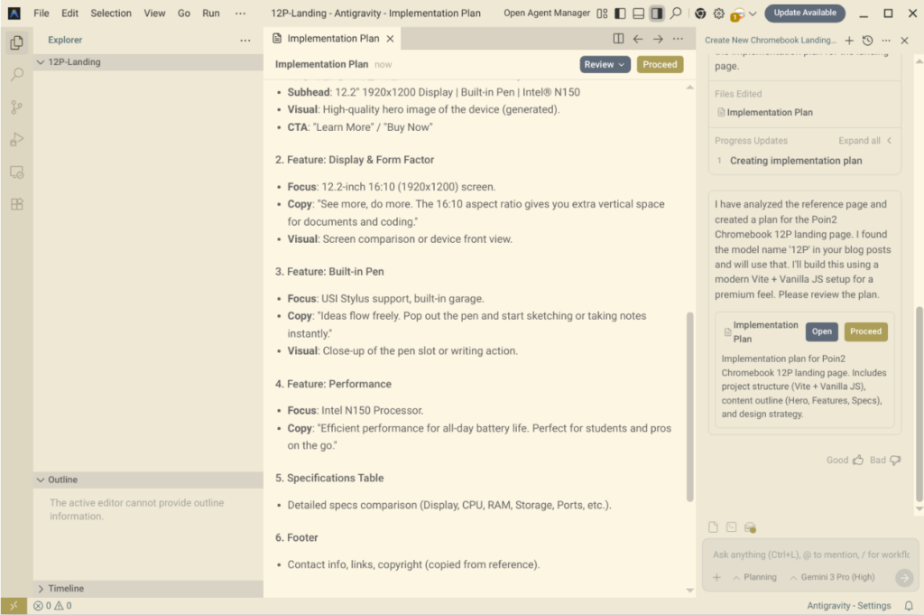Start a new agent conversation with plus icon
The height and width of the screenshot is (615, 924).
click(x=848, y=41)
